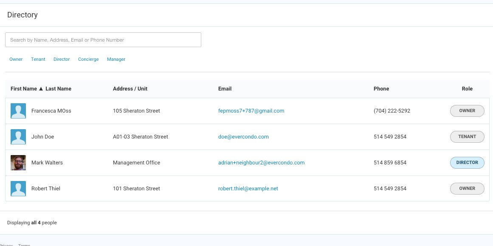Image resolution: width=493 pixels, height=246 pixels.
Task: Click the Address / Unit column header
Action: tap(130, 88)
